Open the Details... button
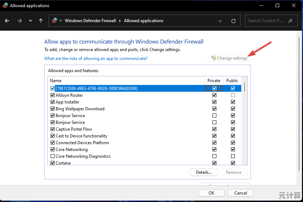 [204, 172]
